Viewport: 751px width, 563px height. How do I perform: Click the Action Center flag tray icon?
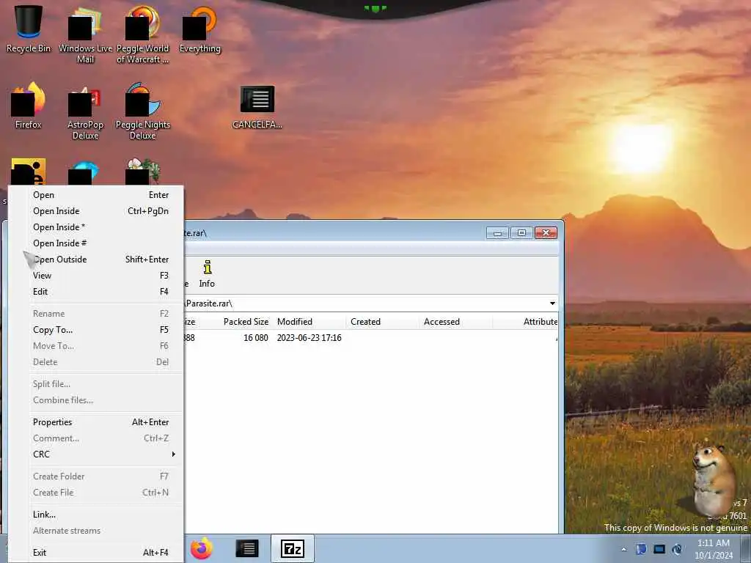tap(641, 549)
